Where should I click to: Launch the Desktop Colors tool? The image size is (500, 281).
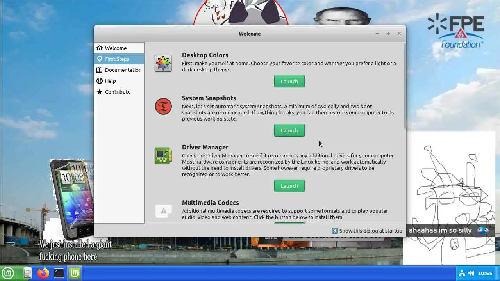tap(289, 81)
